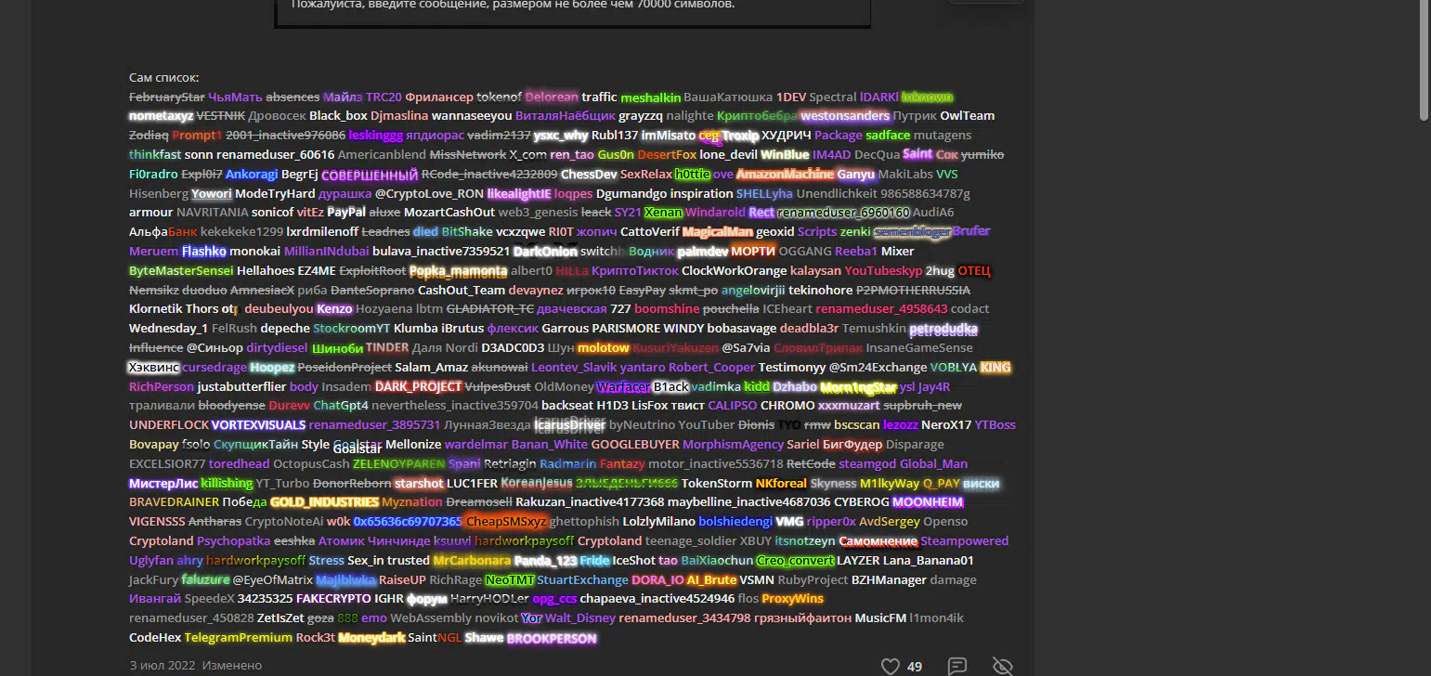Viewport: 1431px width, 676px height.
Task: Open user profile DARK_PROJECT
Action: (x=418, y=387)
